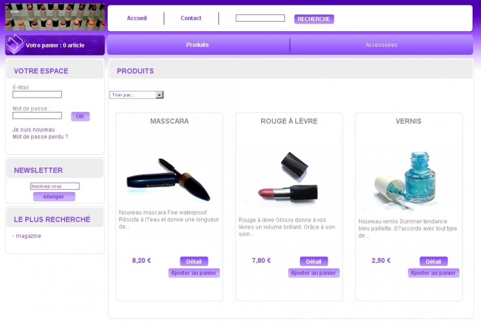Open the Contact menu item
Viewport: 481px width, 325px height.
click(191, 18)
